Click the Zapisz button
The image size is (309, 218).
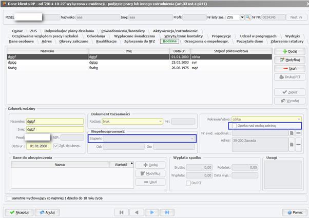tap(289, 92)
